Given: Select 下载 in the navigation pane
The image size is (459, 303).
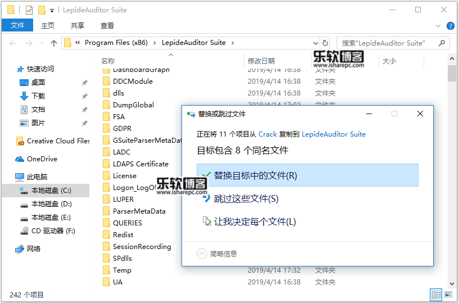Looking at the screenshot, I should point(32,96).
